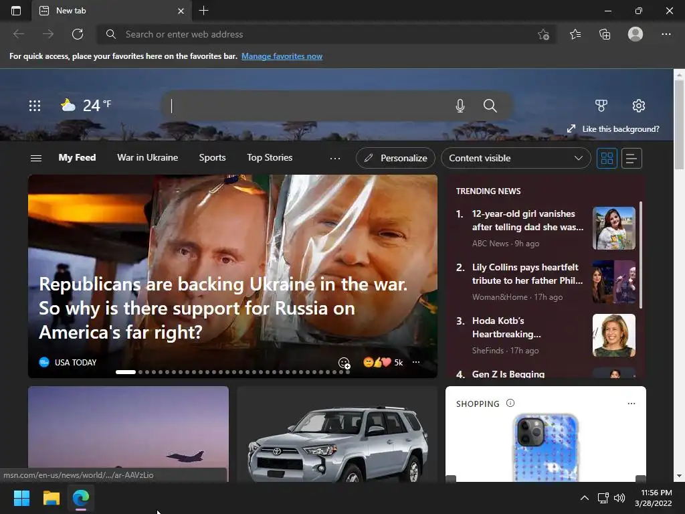685x514 pixels.
Task: Open the fighter jet story card
Action: click(x=128, y=434)
